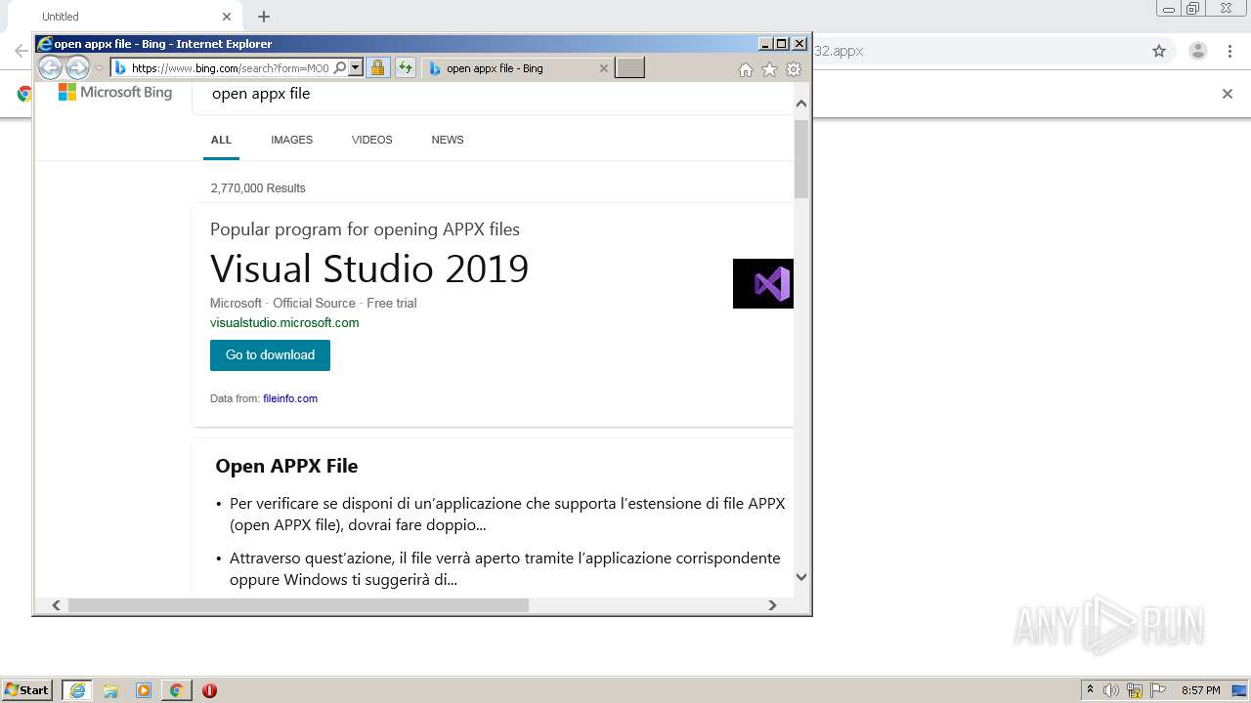Image resolution: width=1251 pixels, height=703 pixels.
Task: Open the Windows Start menu
Action: pos(27,690)
